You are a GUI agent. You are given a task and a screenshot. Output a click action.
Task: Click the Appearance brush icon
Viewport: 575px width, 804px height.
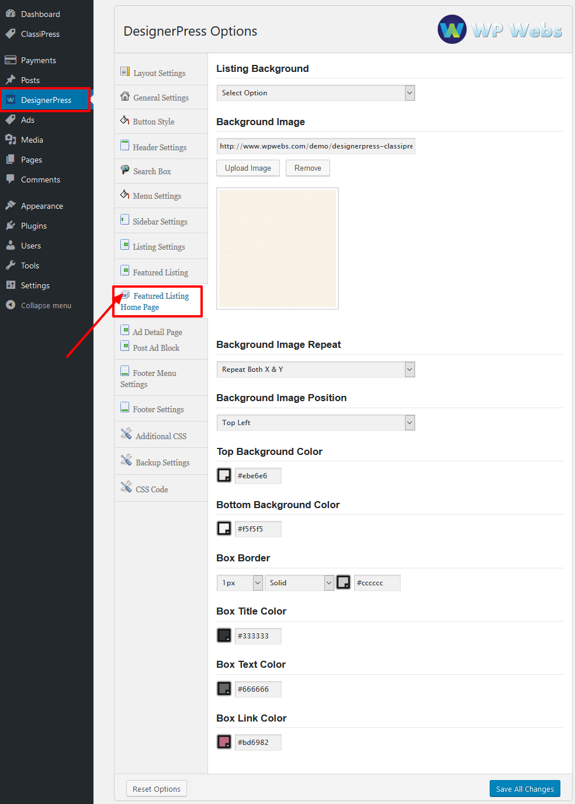click(x=11, y=205)
